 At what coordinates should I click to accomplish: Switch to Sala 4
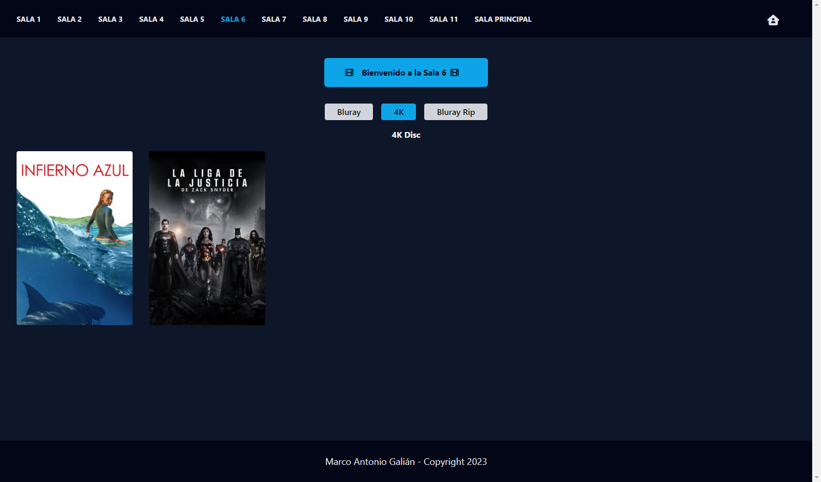151,19
